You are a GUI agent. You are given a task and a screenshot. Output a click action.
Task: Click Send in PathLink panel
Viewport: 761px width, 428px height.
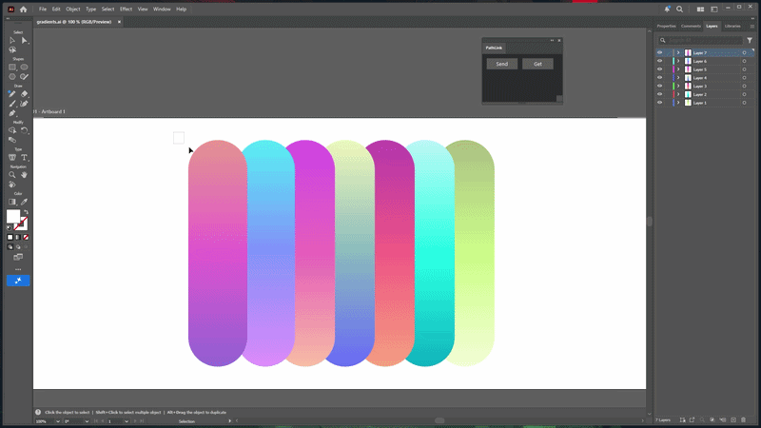pyautogui.click(x=502, y=64)
